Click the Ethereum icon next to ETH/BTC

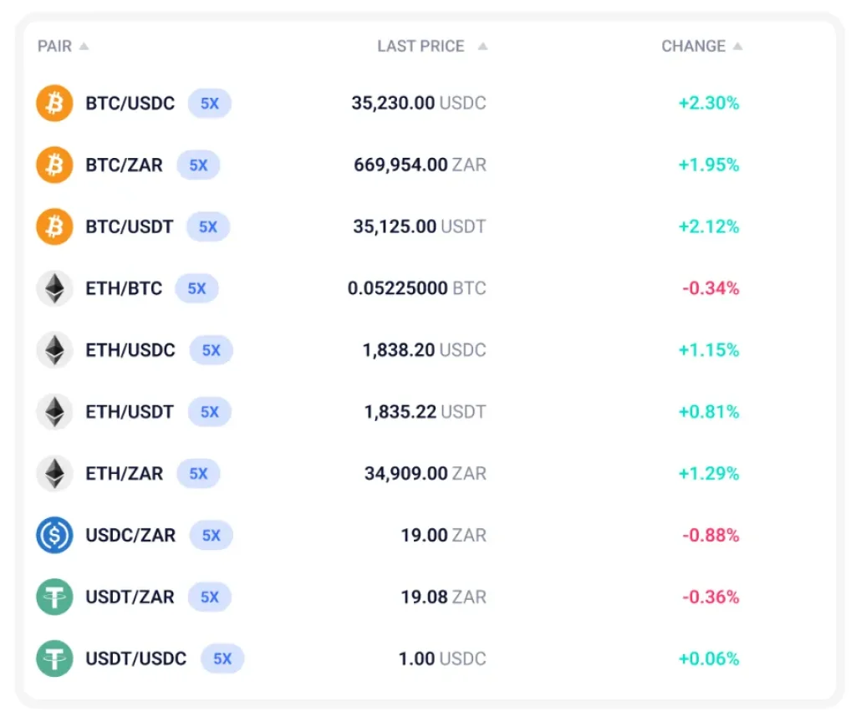(x=54, y=288)
